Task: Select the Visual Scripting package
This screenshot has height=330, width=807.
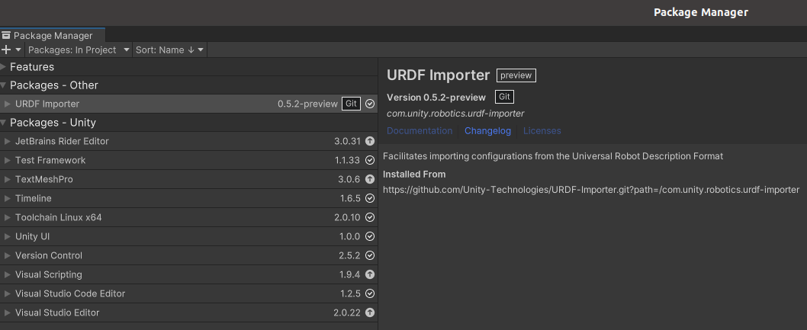Action: coord(189,274)
